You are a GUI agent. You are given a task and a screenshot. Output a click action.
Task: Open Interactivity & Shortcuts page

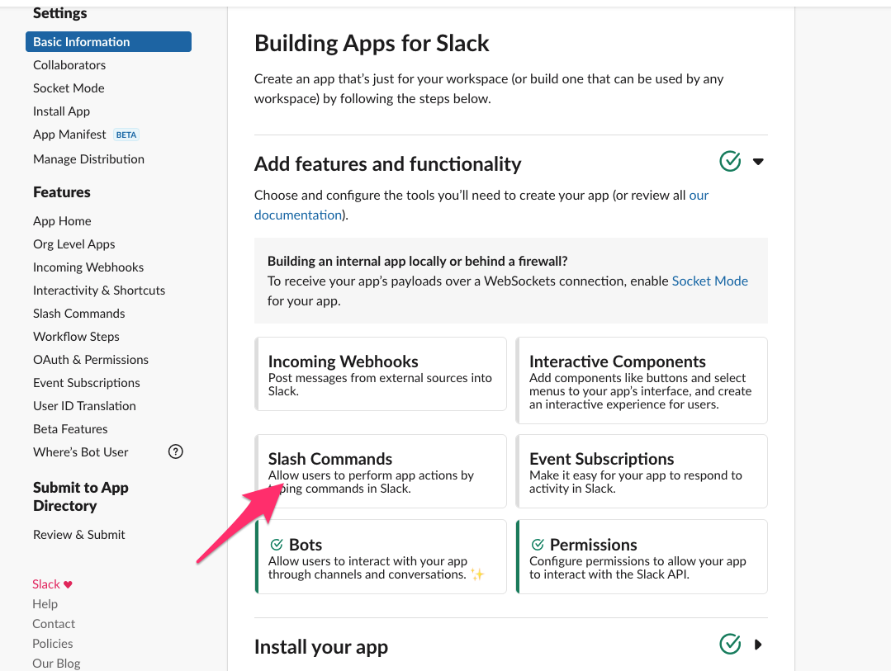[x=99, y=291]
